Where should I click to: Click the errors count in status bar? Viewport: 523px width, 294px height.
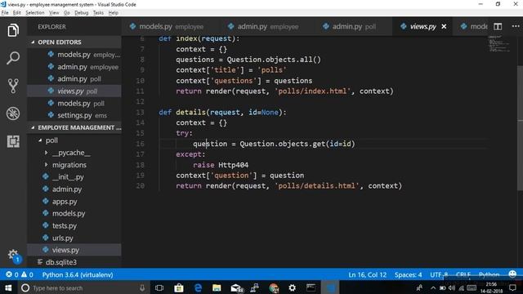point(12,274)
